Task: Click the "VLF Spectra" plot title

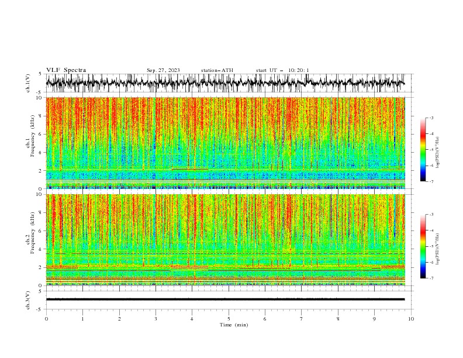Action: click(66, 70)
